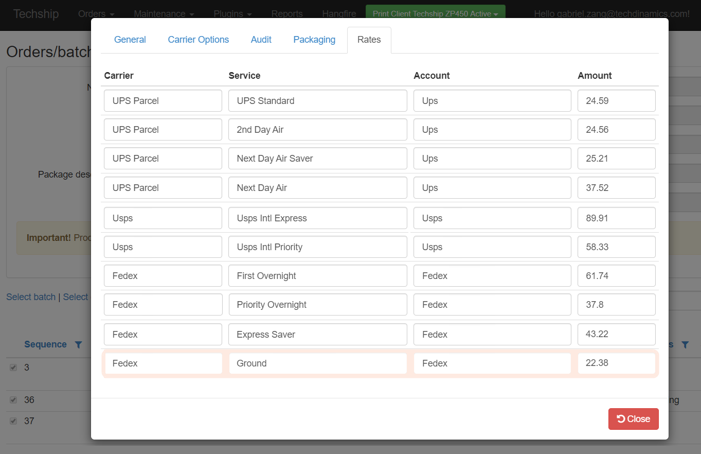
Task: Open Reports from the top navbar
Action: pos(287,14)
